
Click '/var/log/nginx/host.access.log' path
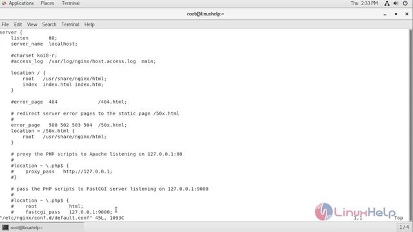coord(92,61)
